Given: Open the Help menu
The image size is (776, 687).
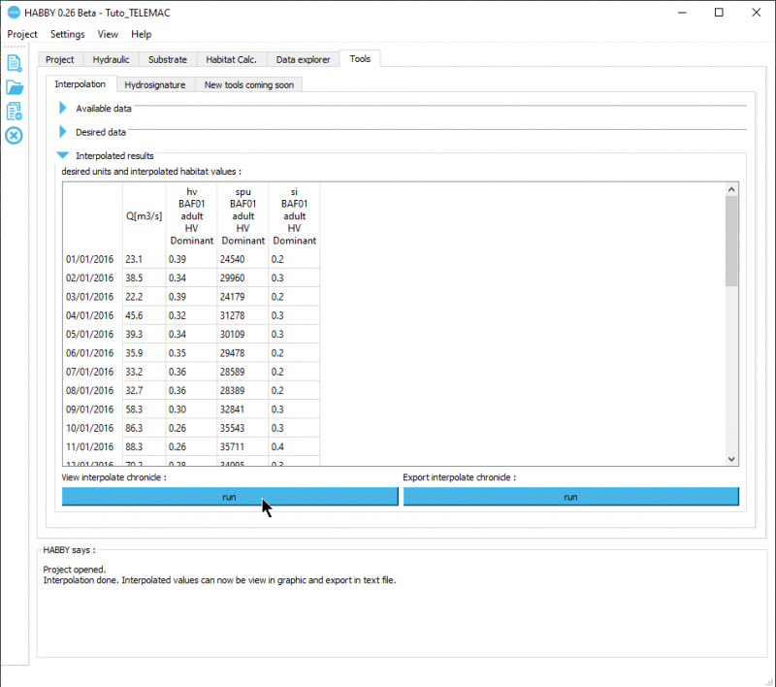Looking at the screenshot, I should (x=141, y=34).
